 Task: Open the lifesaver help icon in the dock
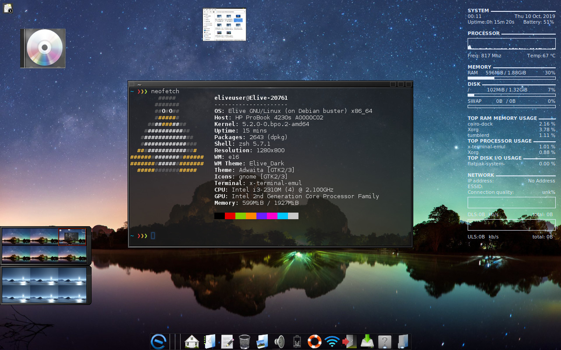click(314, 341)
